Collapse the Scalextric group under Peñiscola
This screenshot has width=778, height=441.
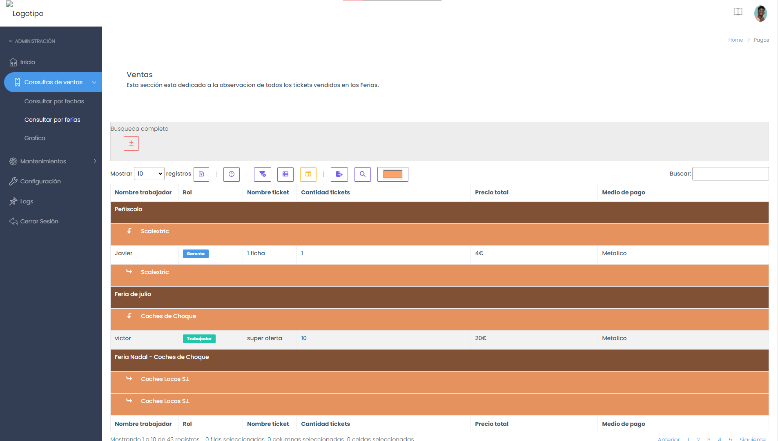[x=129, y=231]
